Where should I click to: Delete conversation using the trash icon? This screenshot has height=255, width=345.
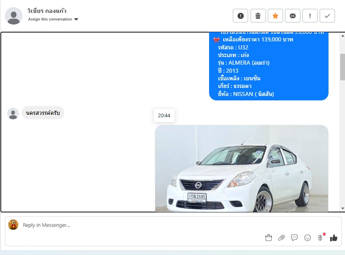click(x=258, y=16)
